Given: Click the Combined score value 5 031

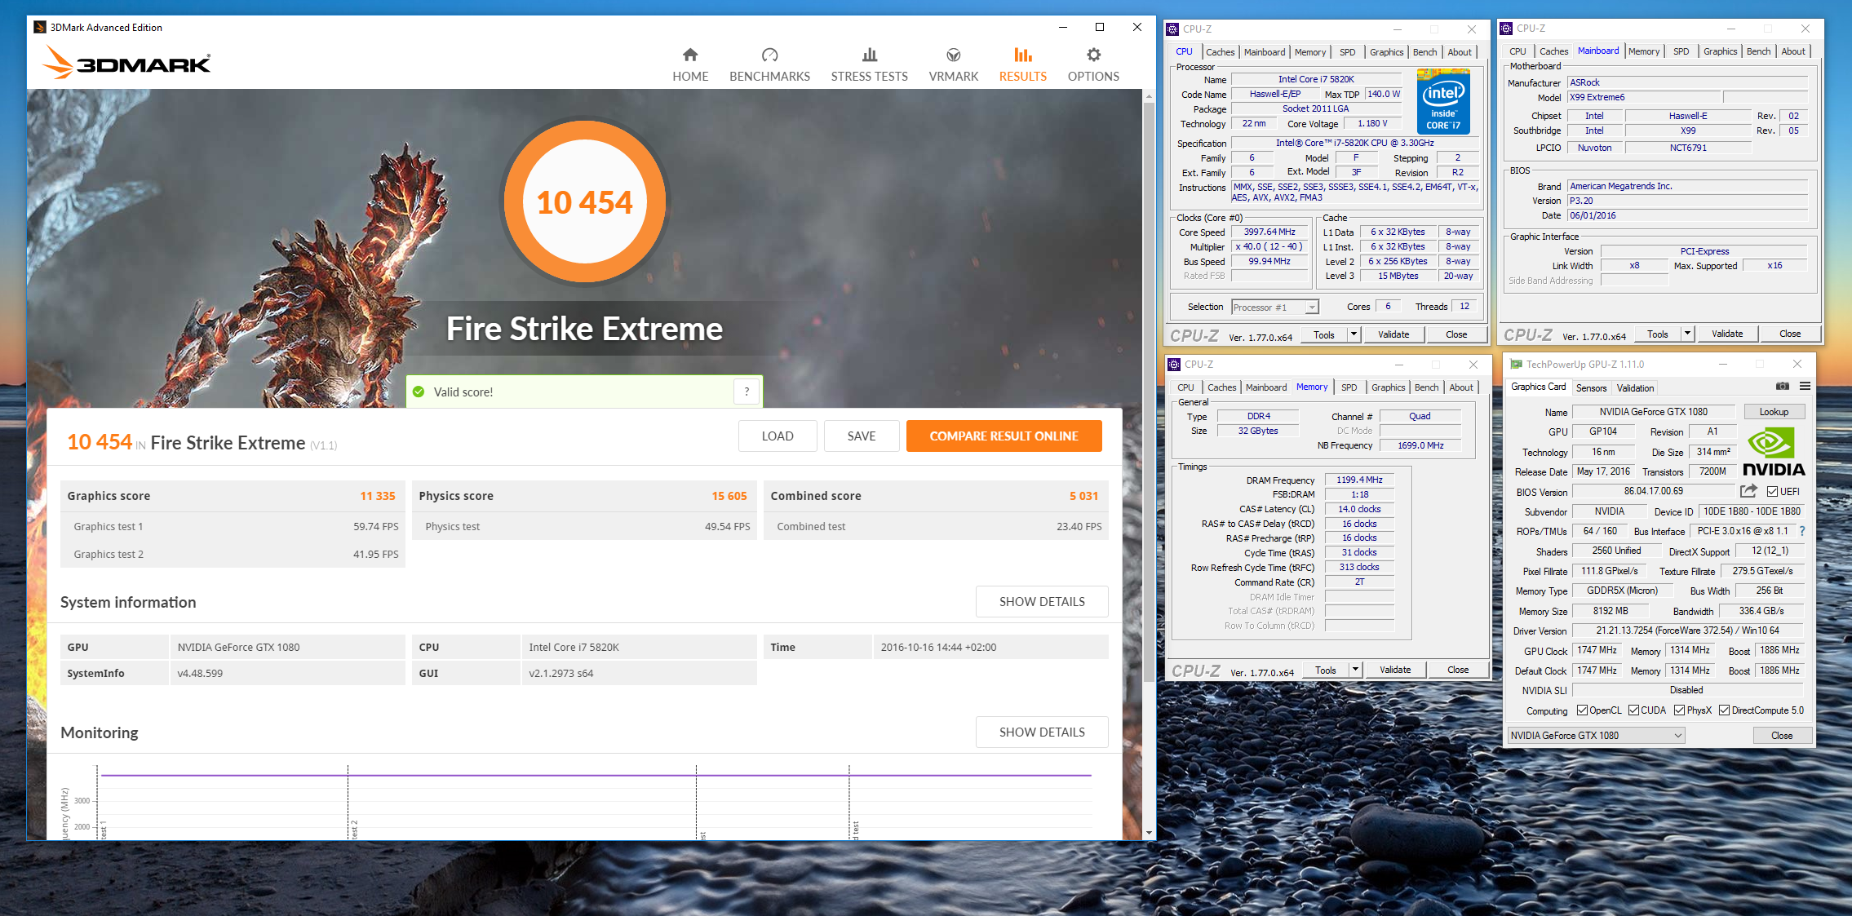Looking at the screenshot, I should 1083,496.
